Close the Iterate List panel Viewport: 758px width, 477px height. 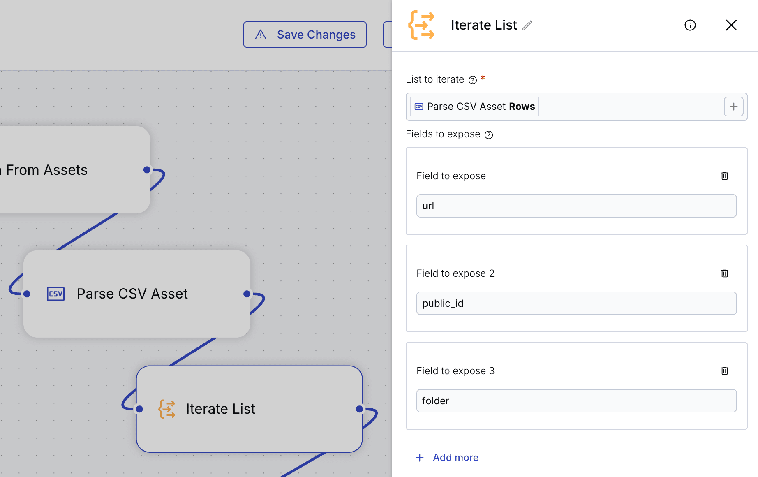(731, 25)
